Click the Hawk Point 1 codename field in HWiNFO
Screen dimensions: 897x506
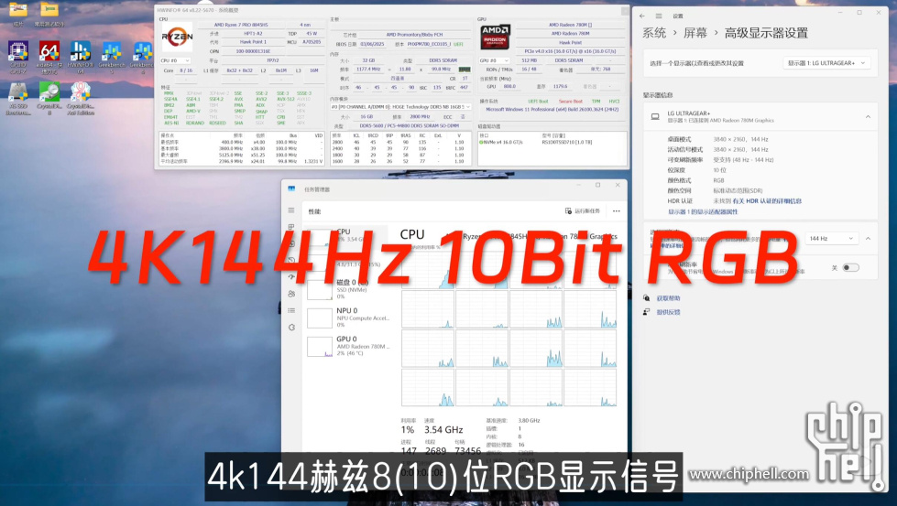pyautogui.click(x=253, y=42)
